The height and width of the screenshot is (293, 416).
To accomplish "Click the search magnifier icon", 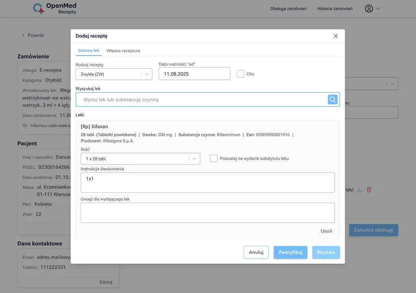I will (x=333, y=100).
